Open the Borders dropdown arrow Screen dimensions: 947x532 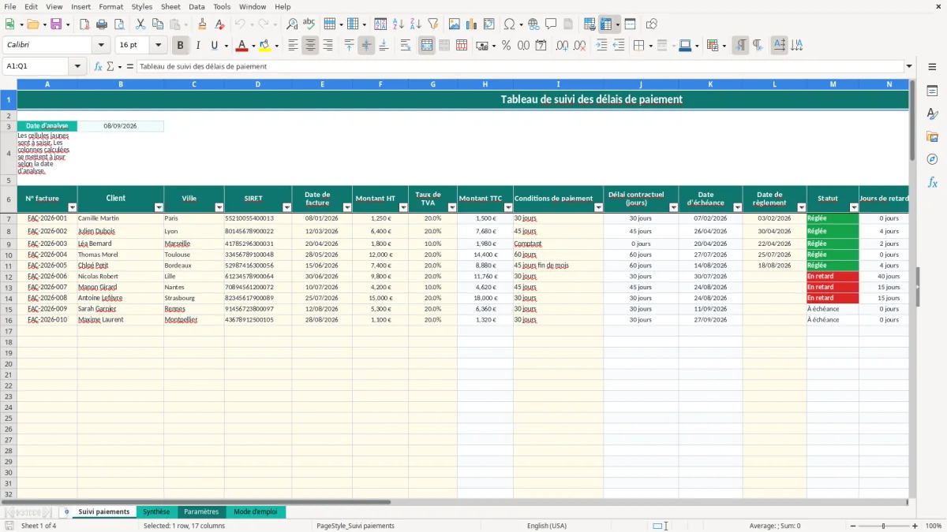pyautogui.click(x=651, y=46)
